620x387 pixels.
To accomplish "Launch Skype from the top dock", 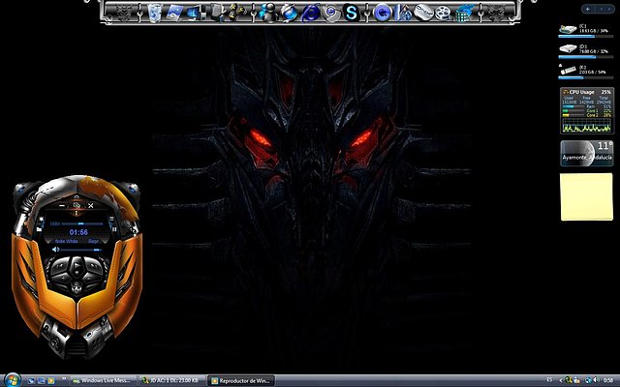I will (x=351, y=13).
